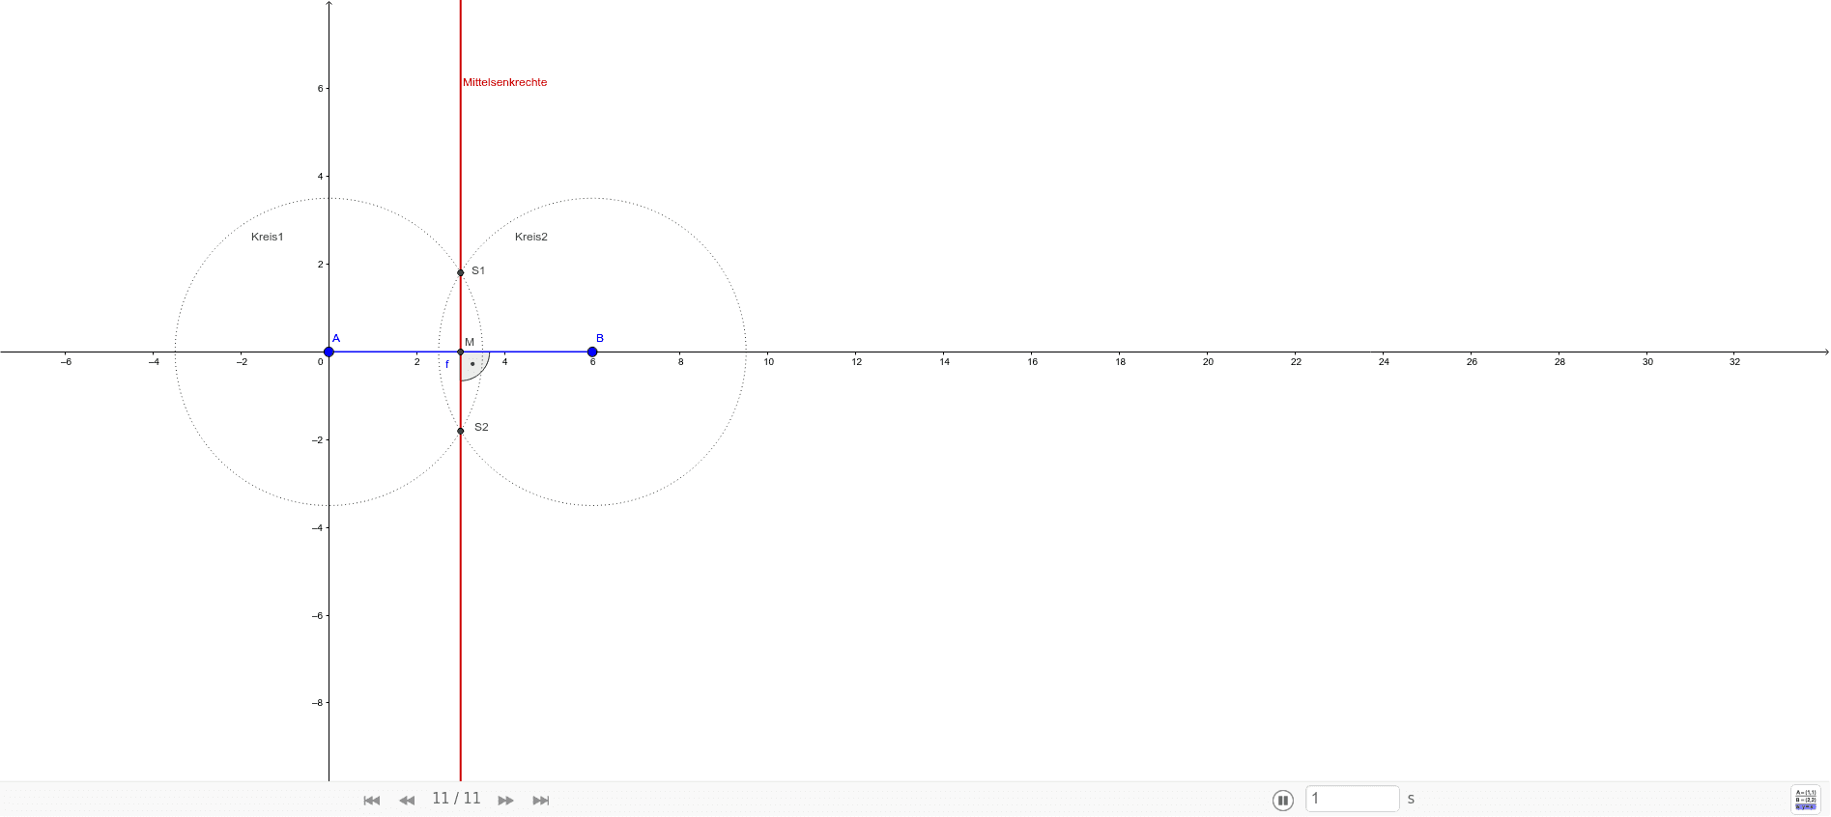Click the x-axis tick label 10
1831x817 pixels.
pyautogui.click(x=769, y=362)
